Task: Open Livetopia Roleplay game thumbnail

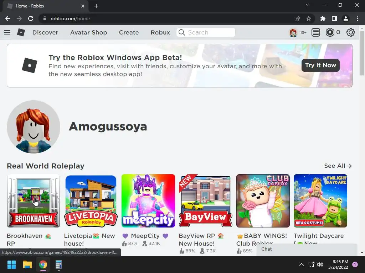Action: [91, 201]
